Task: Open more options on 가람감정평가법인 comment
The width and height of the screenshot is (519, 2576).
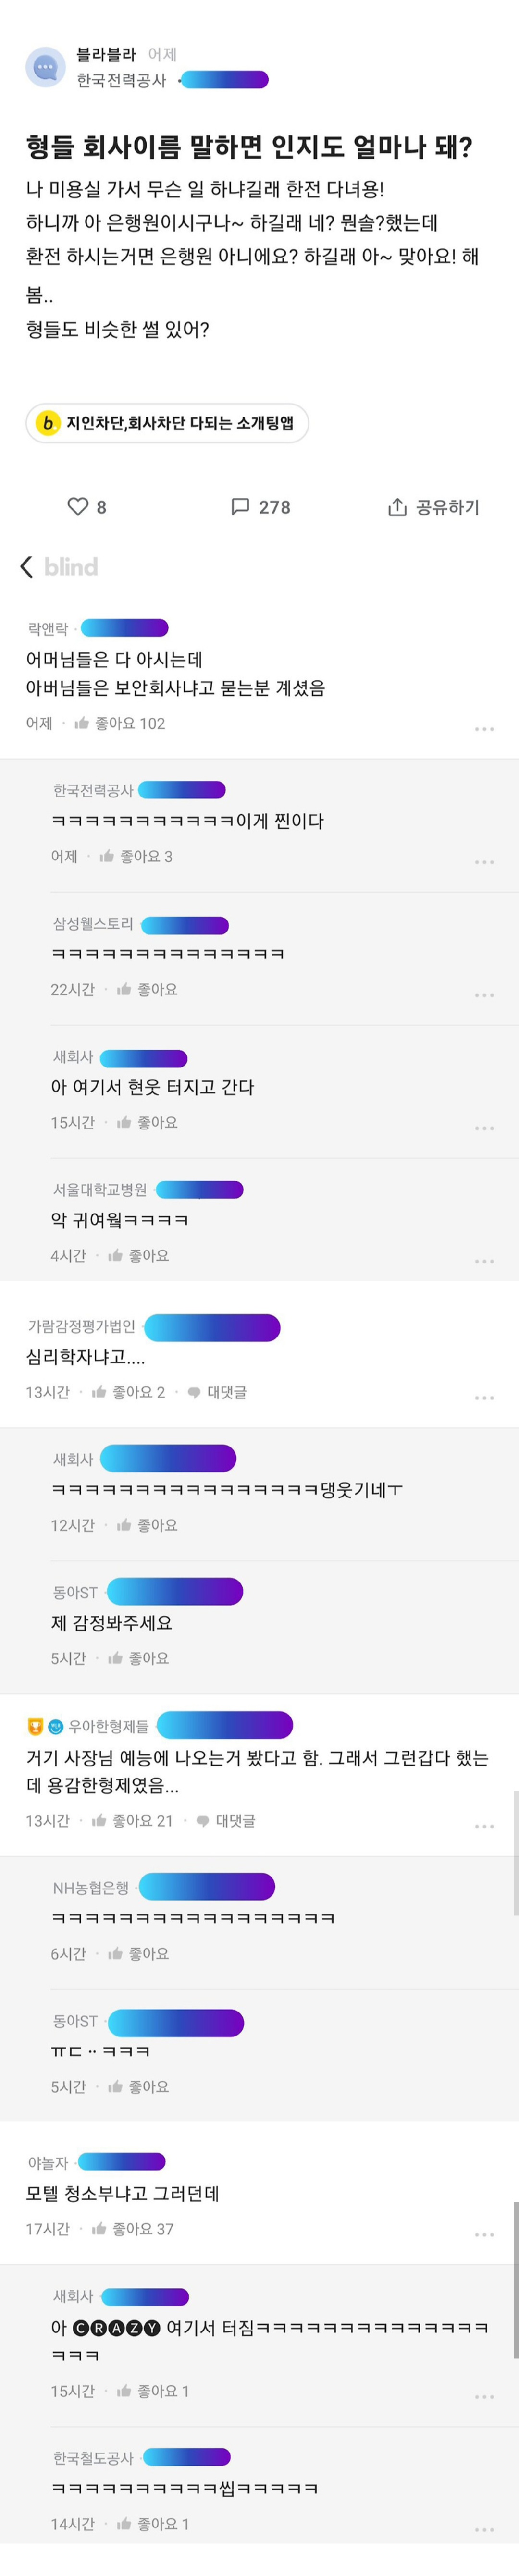Action: point(484,1397)
